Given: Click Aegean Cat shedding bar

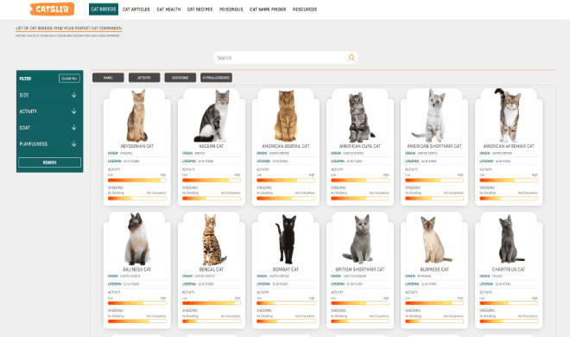Looking at the screenshot, I should click(x=212, y=199).
